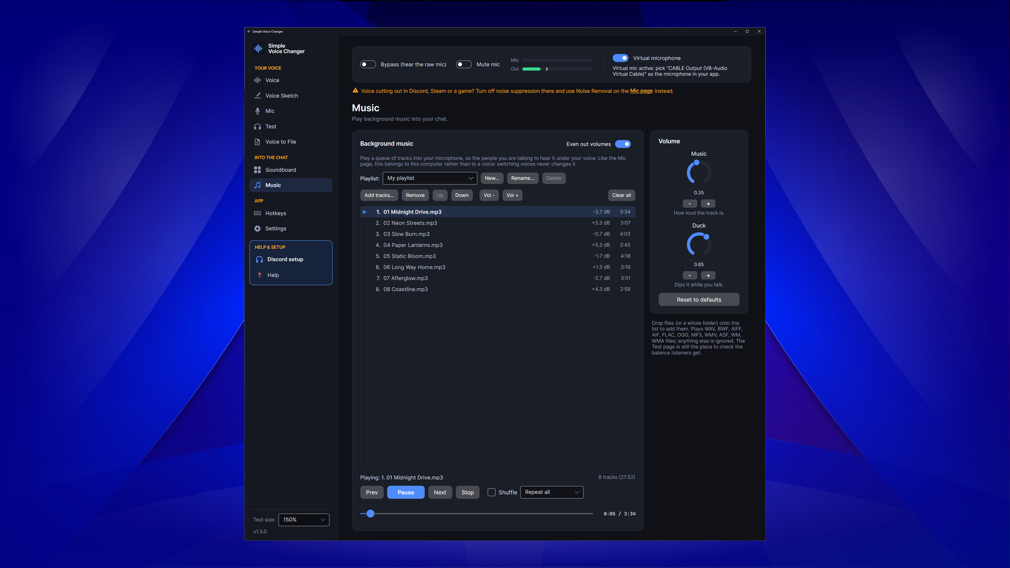Click the playback position slider
1010x568 pixels.
476,513
